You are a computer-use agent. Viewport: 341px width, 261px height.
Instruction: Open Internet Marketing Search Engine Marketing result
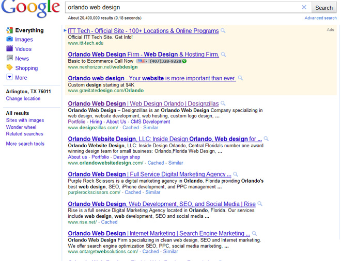[x=159, y=234]
